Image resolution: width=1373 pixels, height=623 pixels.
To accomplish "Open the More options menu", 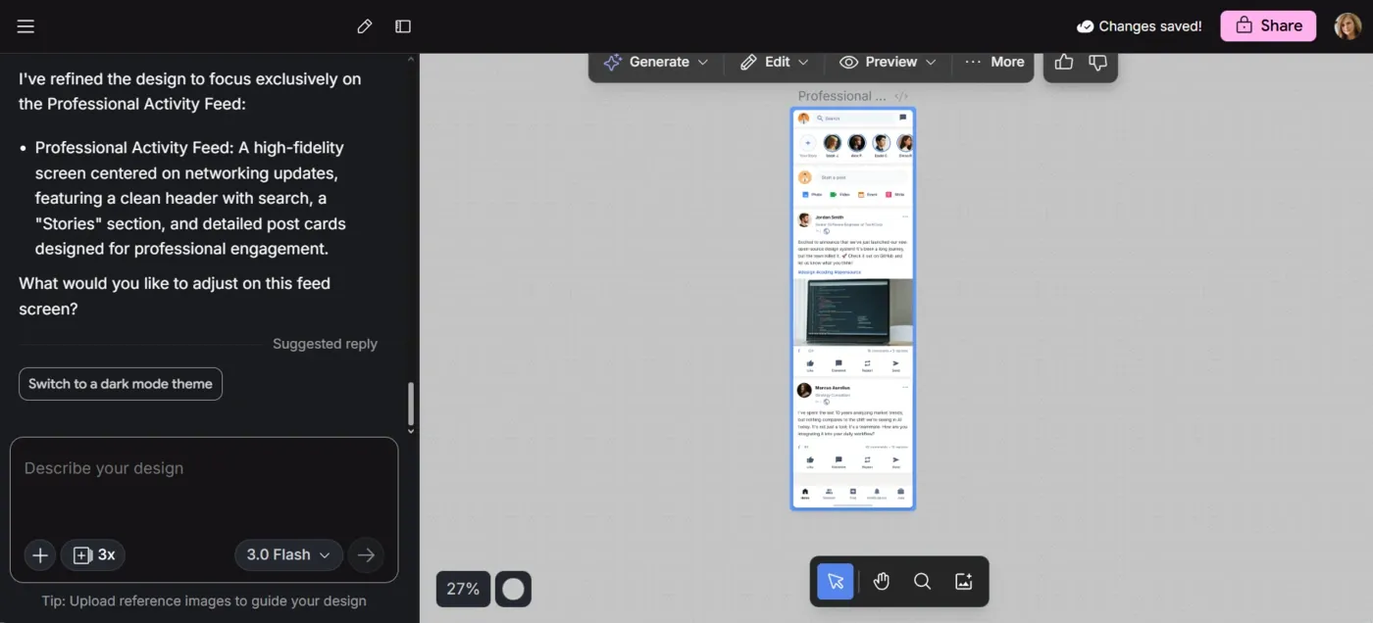I will coord(993,61).
